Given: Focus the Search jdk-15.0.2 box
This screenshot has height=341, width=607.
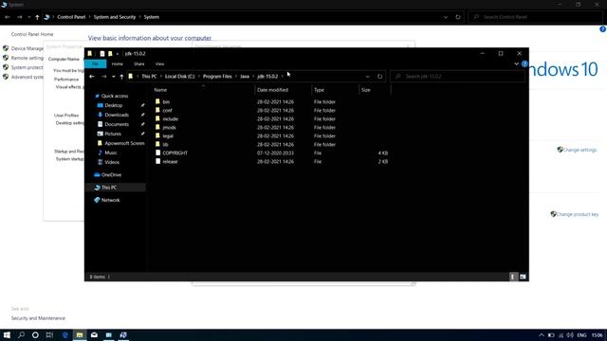Looking at the screenshot, I should coord(458,77).
